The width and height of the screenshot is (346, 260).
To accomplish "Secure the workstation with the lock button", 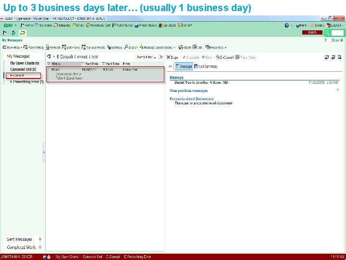I will (317, 26).
